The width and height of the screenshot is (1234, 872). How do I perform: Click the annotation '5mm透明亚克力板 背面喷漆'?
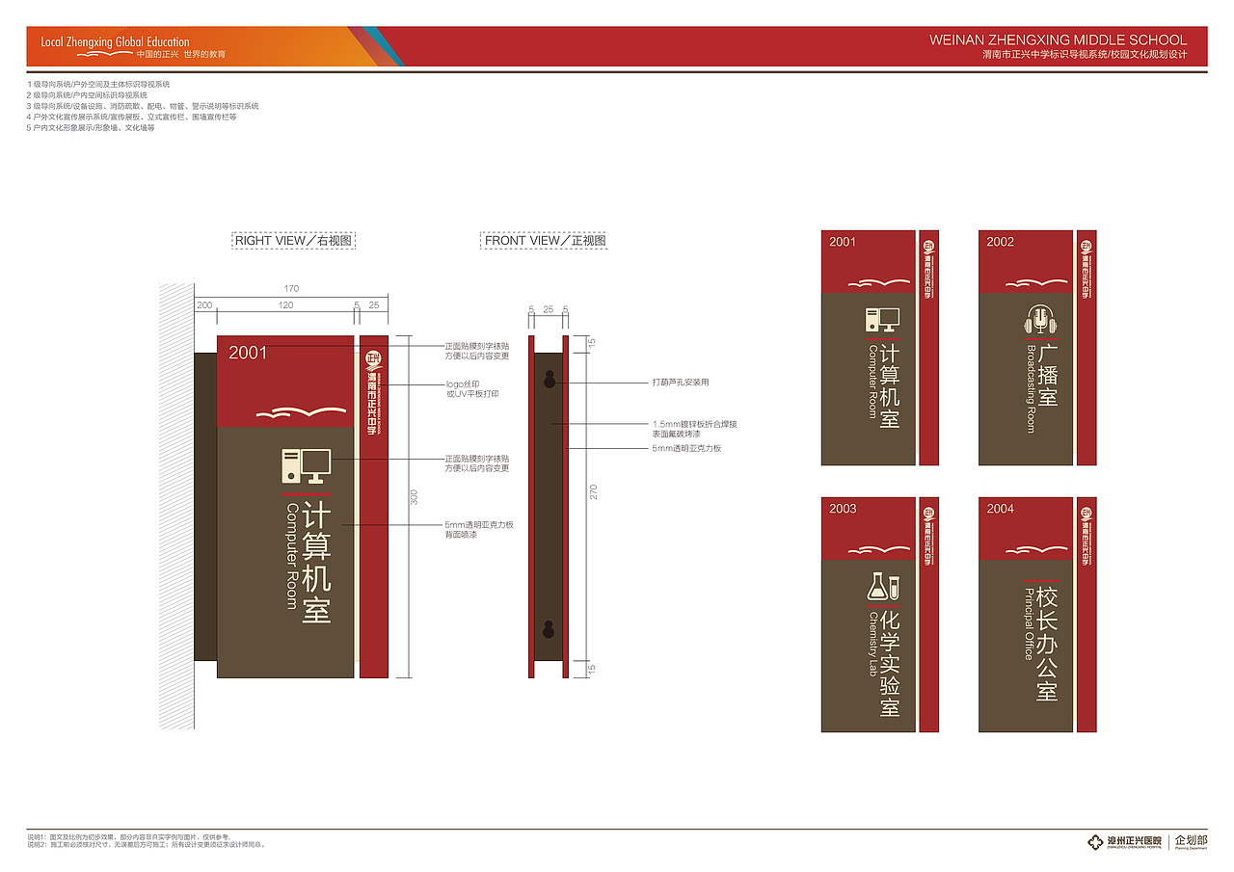(x=479, y=529)
